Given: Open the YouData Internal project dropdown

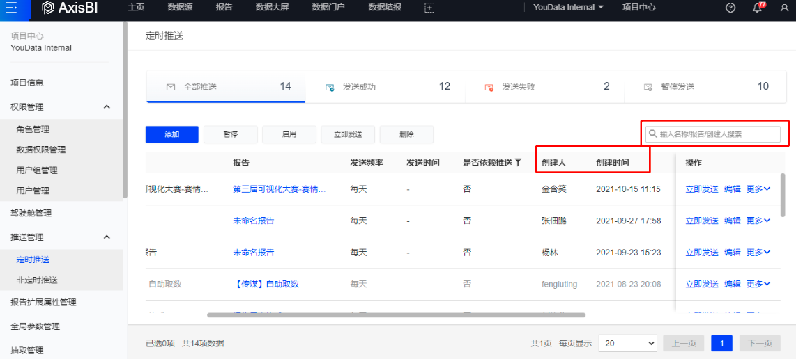Looking at the screenshot, I should (x=568, y=8).
